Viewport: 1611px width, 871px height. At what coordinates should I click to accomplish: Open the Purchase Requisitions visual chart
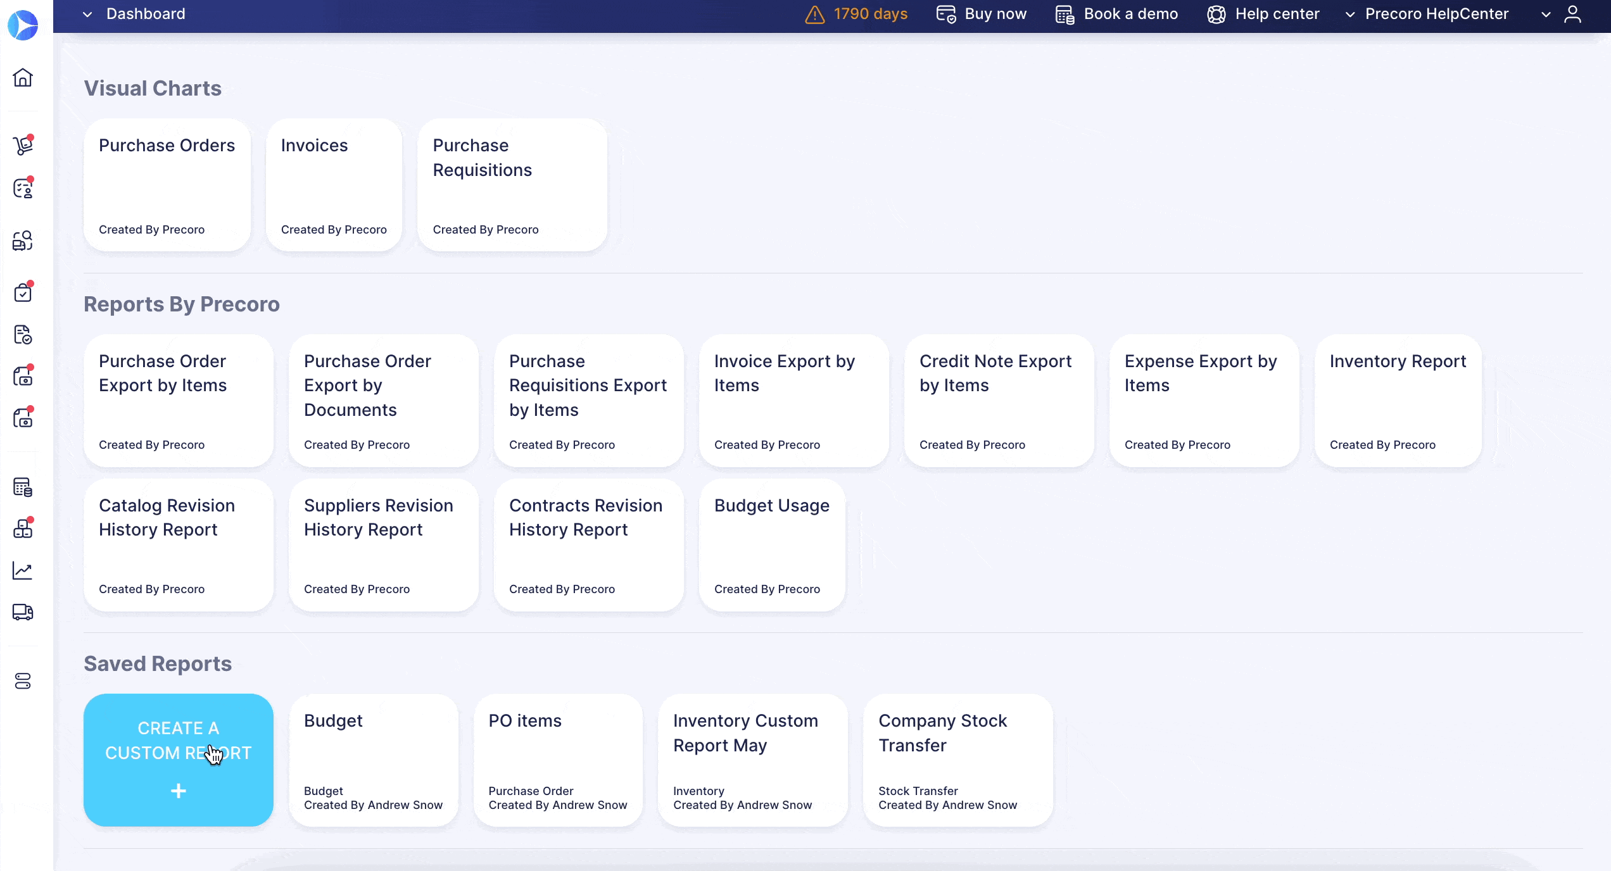coord(512,184)
